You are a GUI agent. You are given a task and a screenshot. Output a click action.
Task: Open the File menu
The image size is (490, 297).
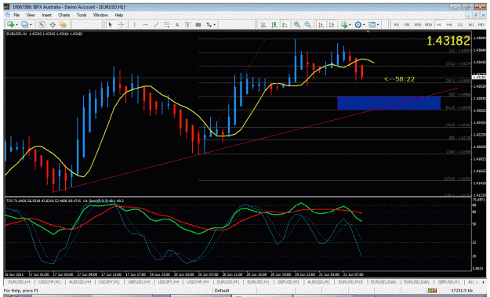click(16, 15)
